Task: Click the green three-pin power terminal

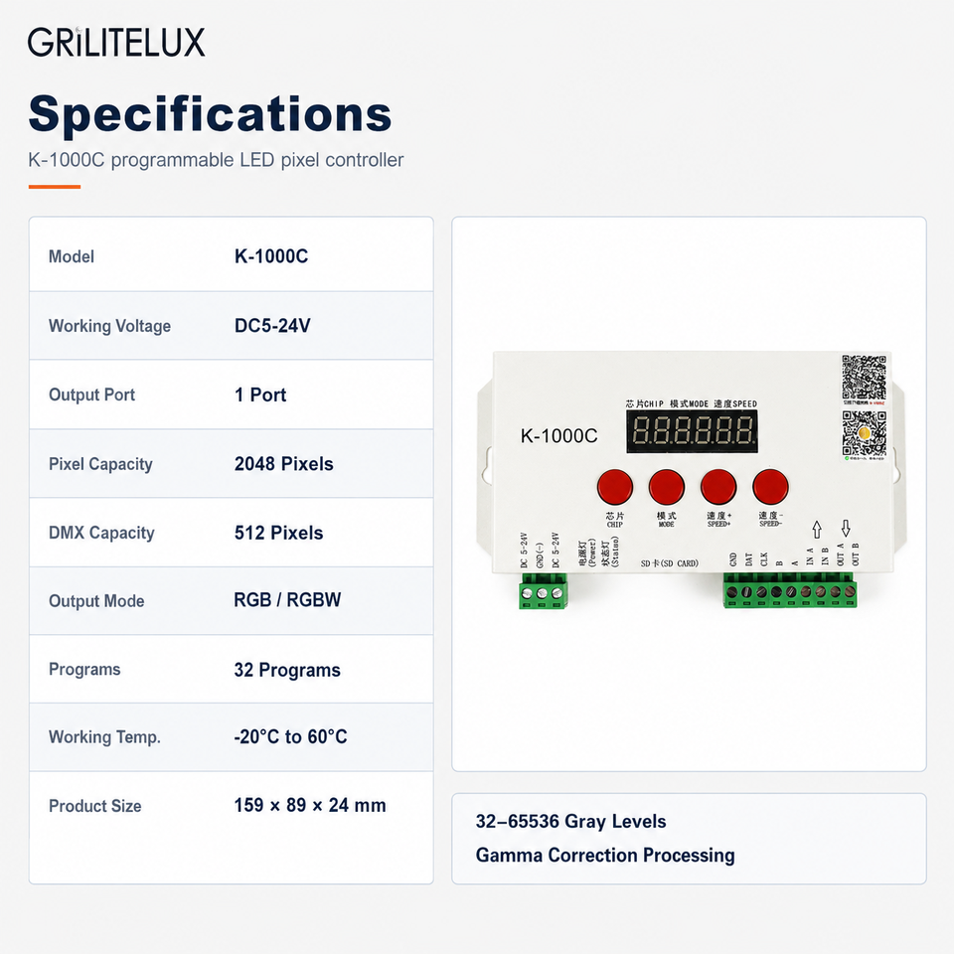Action: coord(543,591)
